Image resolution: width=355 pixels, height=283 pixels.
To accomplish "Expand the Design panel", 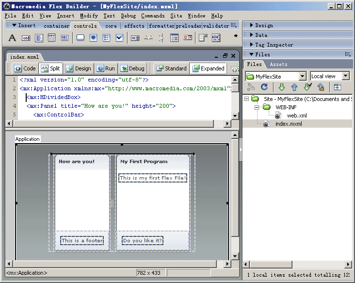I will pos(252,25).
